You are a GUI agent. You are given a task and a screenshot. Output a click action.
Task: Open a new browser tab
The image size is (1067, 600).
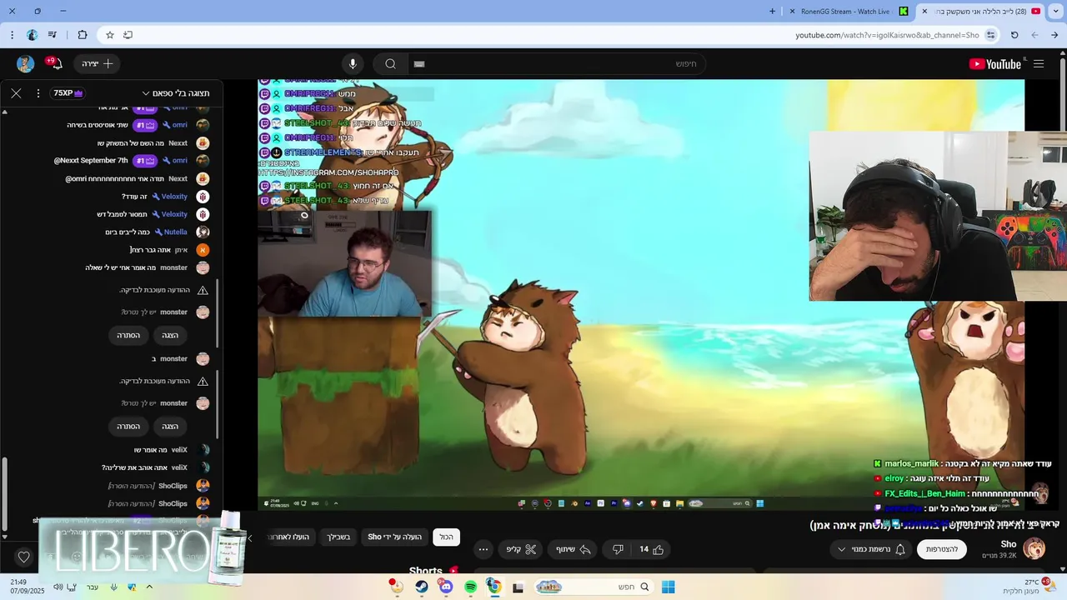pos(772,11)
